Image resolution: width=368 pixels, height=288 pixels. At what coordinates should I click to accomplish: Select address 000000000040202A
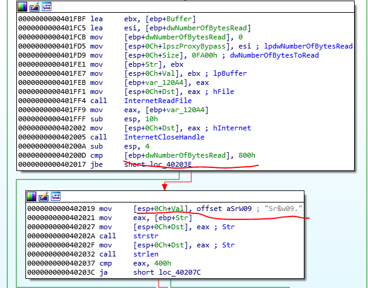(61, 236)
